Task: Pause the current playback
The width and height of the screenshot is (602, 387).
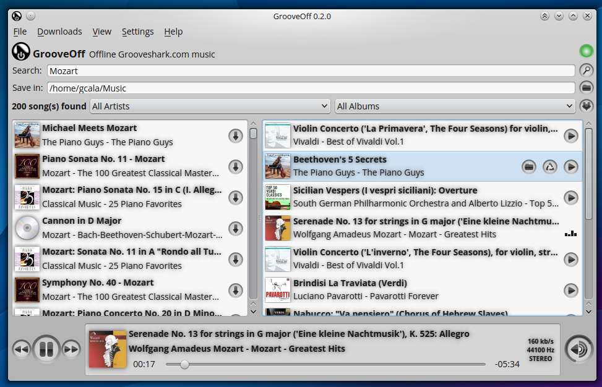Action: click(x=46, y=349)
